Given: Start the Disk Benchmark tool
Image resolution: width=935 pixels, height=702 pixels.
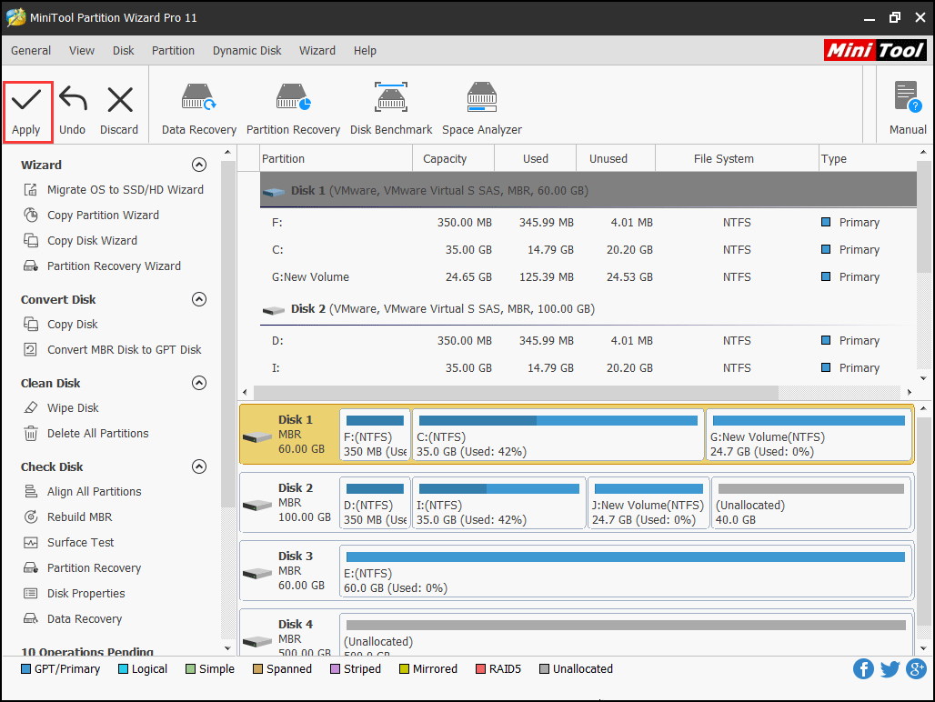Looking at the screenshot, I should coord(391,109).
